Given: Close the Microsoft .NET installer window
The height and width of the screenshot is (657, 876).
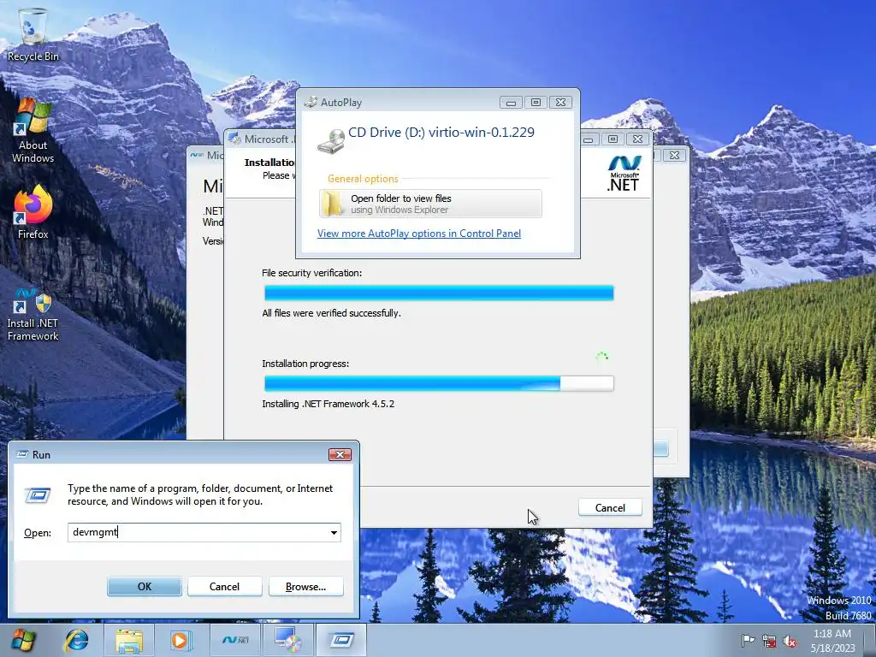Looking at the screenshot, I should pyautogui.click(x=637, y=139).
